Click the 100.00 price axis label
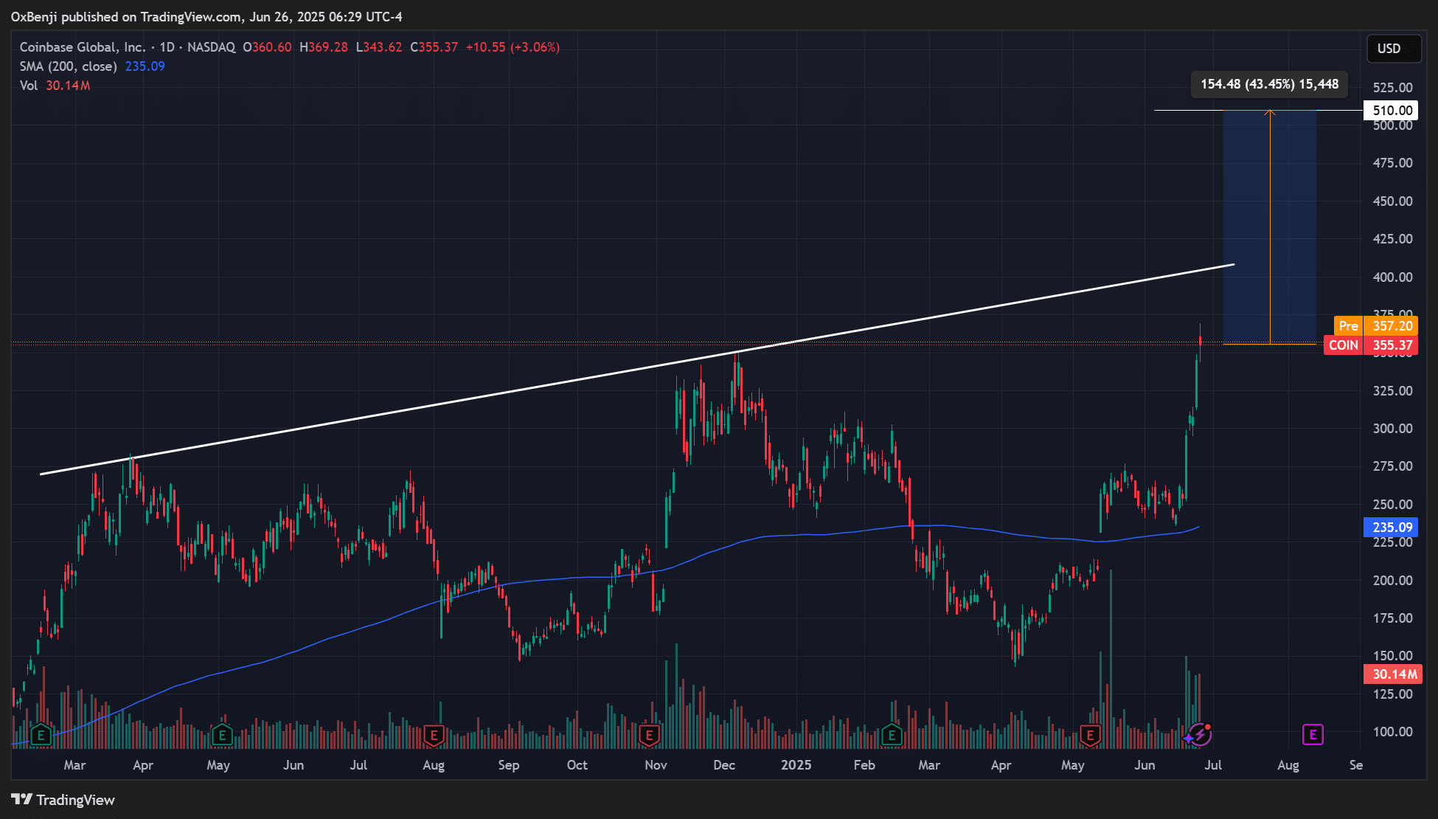Screen dimensions: 1438x819 coord(1392,732)
